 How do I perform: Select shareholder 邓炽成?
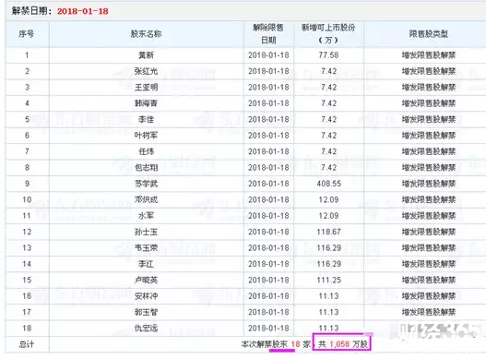pos(146,200)
